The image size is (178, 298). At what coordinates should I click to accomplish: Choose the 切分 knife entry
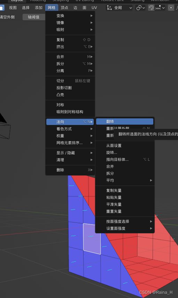[x=70, y=81]
